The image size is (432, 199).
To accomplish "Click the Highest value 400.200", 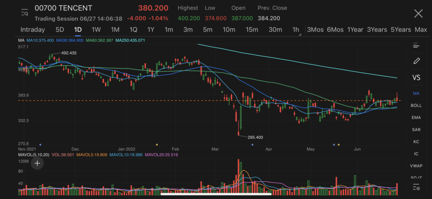I will [x=189, y=19].
